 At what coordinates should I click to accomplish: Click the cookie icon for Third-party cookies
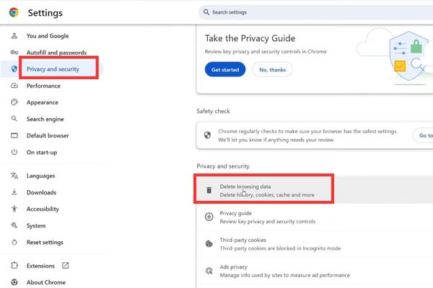(209, 243)
